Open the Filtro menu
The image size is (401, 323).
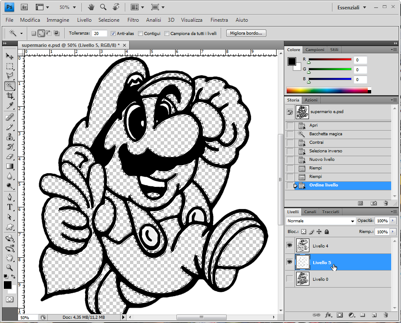pos(133,20)
